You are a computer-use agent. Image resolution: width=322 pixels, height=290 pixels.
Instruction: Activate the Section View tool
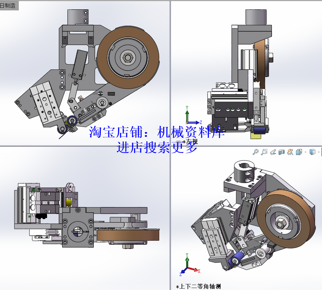point(282,152)
